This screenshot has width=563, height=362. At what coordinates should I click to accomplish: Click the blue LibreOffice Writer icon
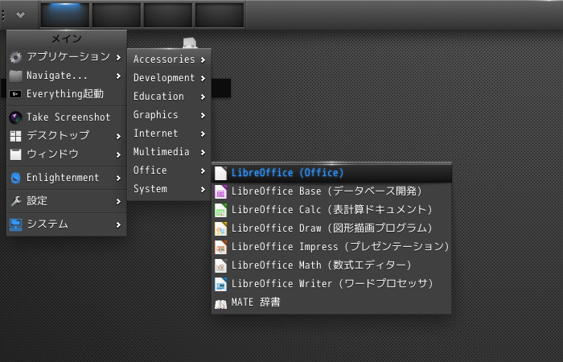click(x=220, y=284)
